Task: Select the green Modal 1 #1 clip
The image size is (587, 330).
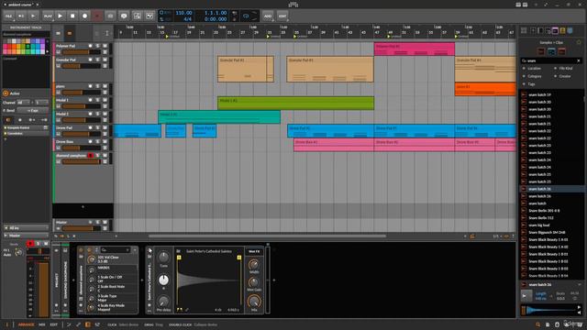Action: [x=295, y=103]
